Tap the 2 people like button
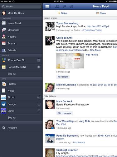Viewport: 117px width, 157px height. click(x=63, y=77)
